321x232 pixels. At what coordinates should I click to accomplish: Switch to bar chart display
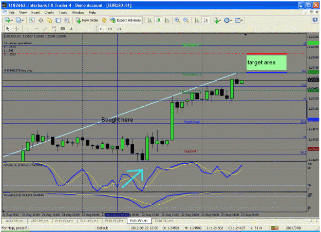coord(149,20)
